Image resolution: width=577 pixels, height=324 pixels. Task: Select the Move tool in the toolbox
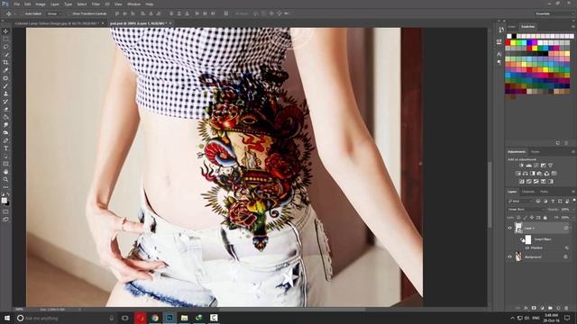click(5, 31)
